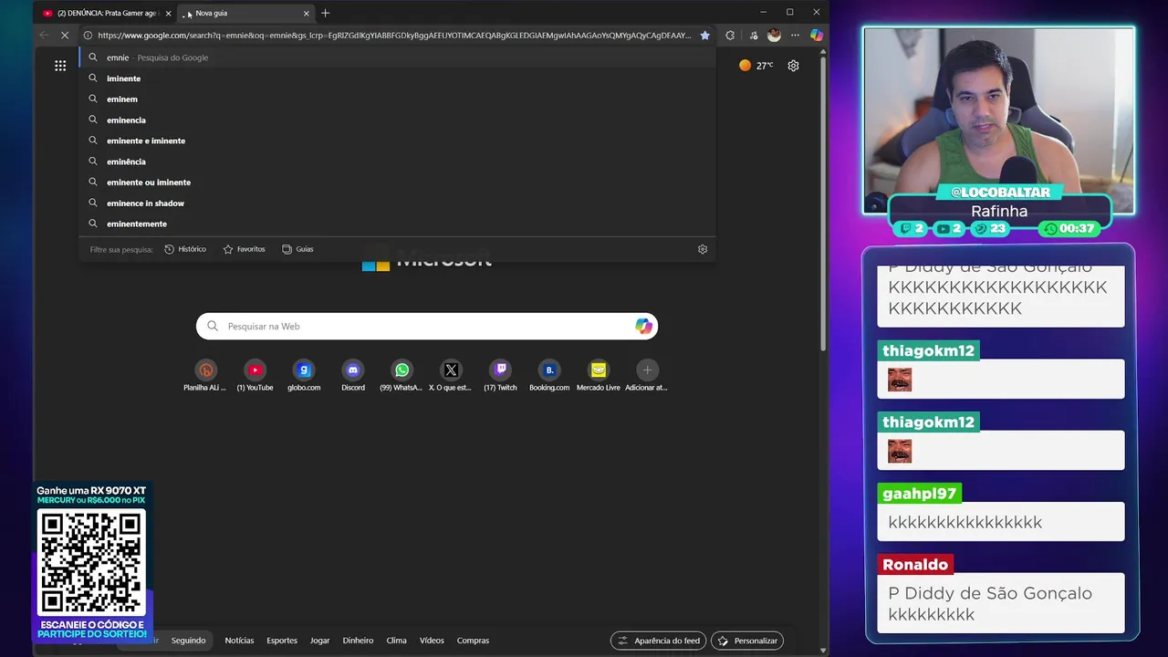The width and height of the screenshot is (1168, 657).
Task: Choose the 'eminencia' suggestion without accent
Action: (397, 120)
